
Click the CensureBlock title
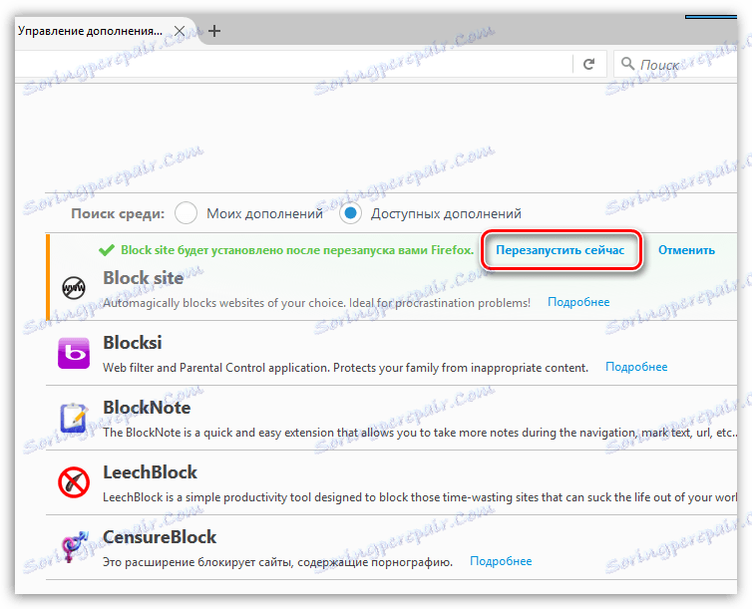[x=160, y=537]
